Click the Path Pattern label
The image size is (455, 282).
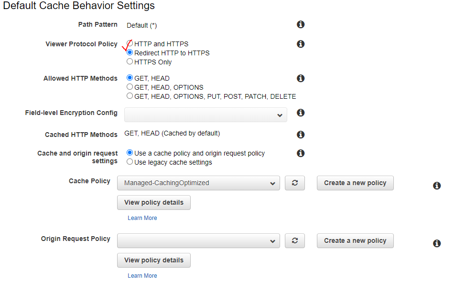coord(98,25)
